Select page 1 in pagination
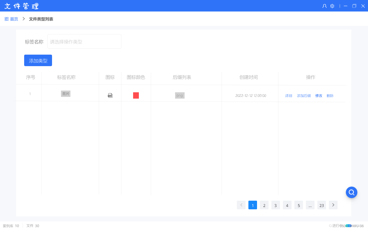 click(253, 205)
